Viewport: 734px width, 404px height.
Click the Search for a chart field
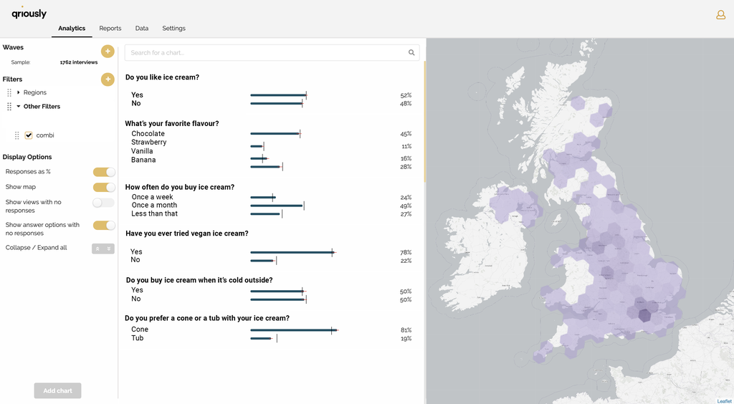pyautogui.click(x=265, y=52)
